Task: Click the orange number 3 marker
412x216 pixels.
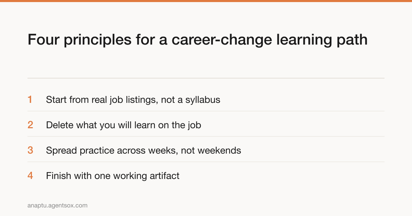Action: point(30,151)
